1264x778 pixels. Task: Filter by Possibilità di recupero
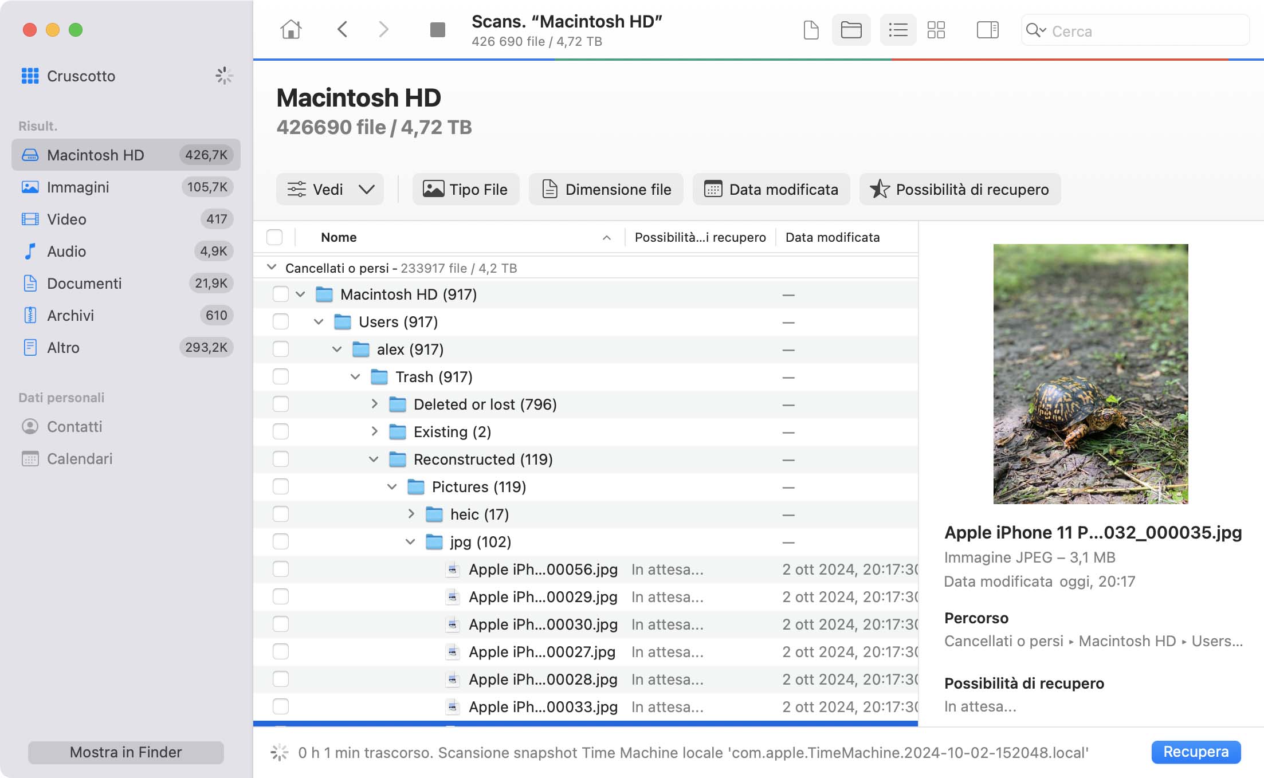click(x=960, y=189)
